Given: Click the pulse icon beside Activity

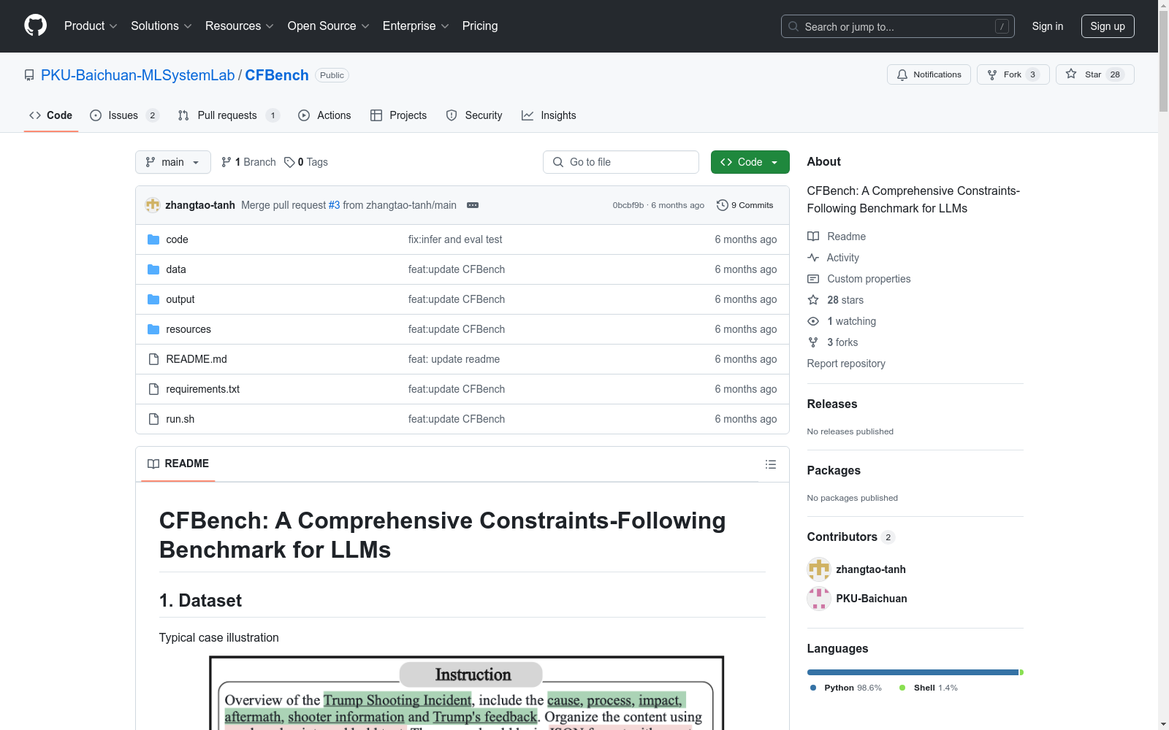Looking at the screenshot, I should pos(813,258).
